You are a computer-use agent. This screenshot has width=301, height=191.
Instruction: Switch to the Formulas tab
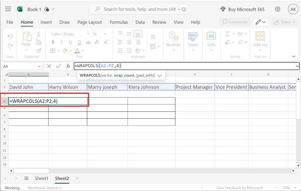coord(119,22)
